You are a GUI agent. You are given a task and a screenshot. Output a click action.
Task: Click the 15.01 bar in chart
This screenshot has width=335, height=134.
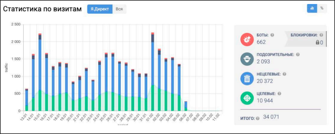(40, 74)
